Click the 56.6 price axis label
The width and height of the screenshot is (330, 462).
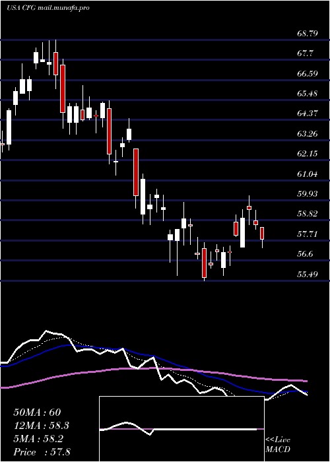(306, 254)
